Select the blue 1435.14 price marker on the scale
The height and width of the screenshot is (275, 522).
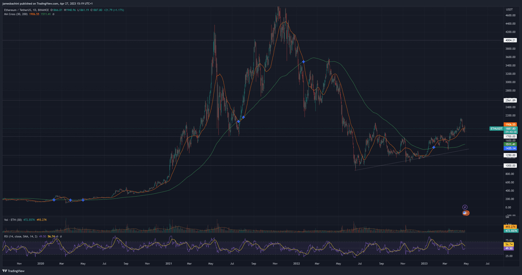pyautogui.click(x=510, y=148)
